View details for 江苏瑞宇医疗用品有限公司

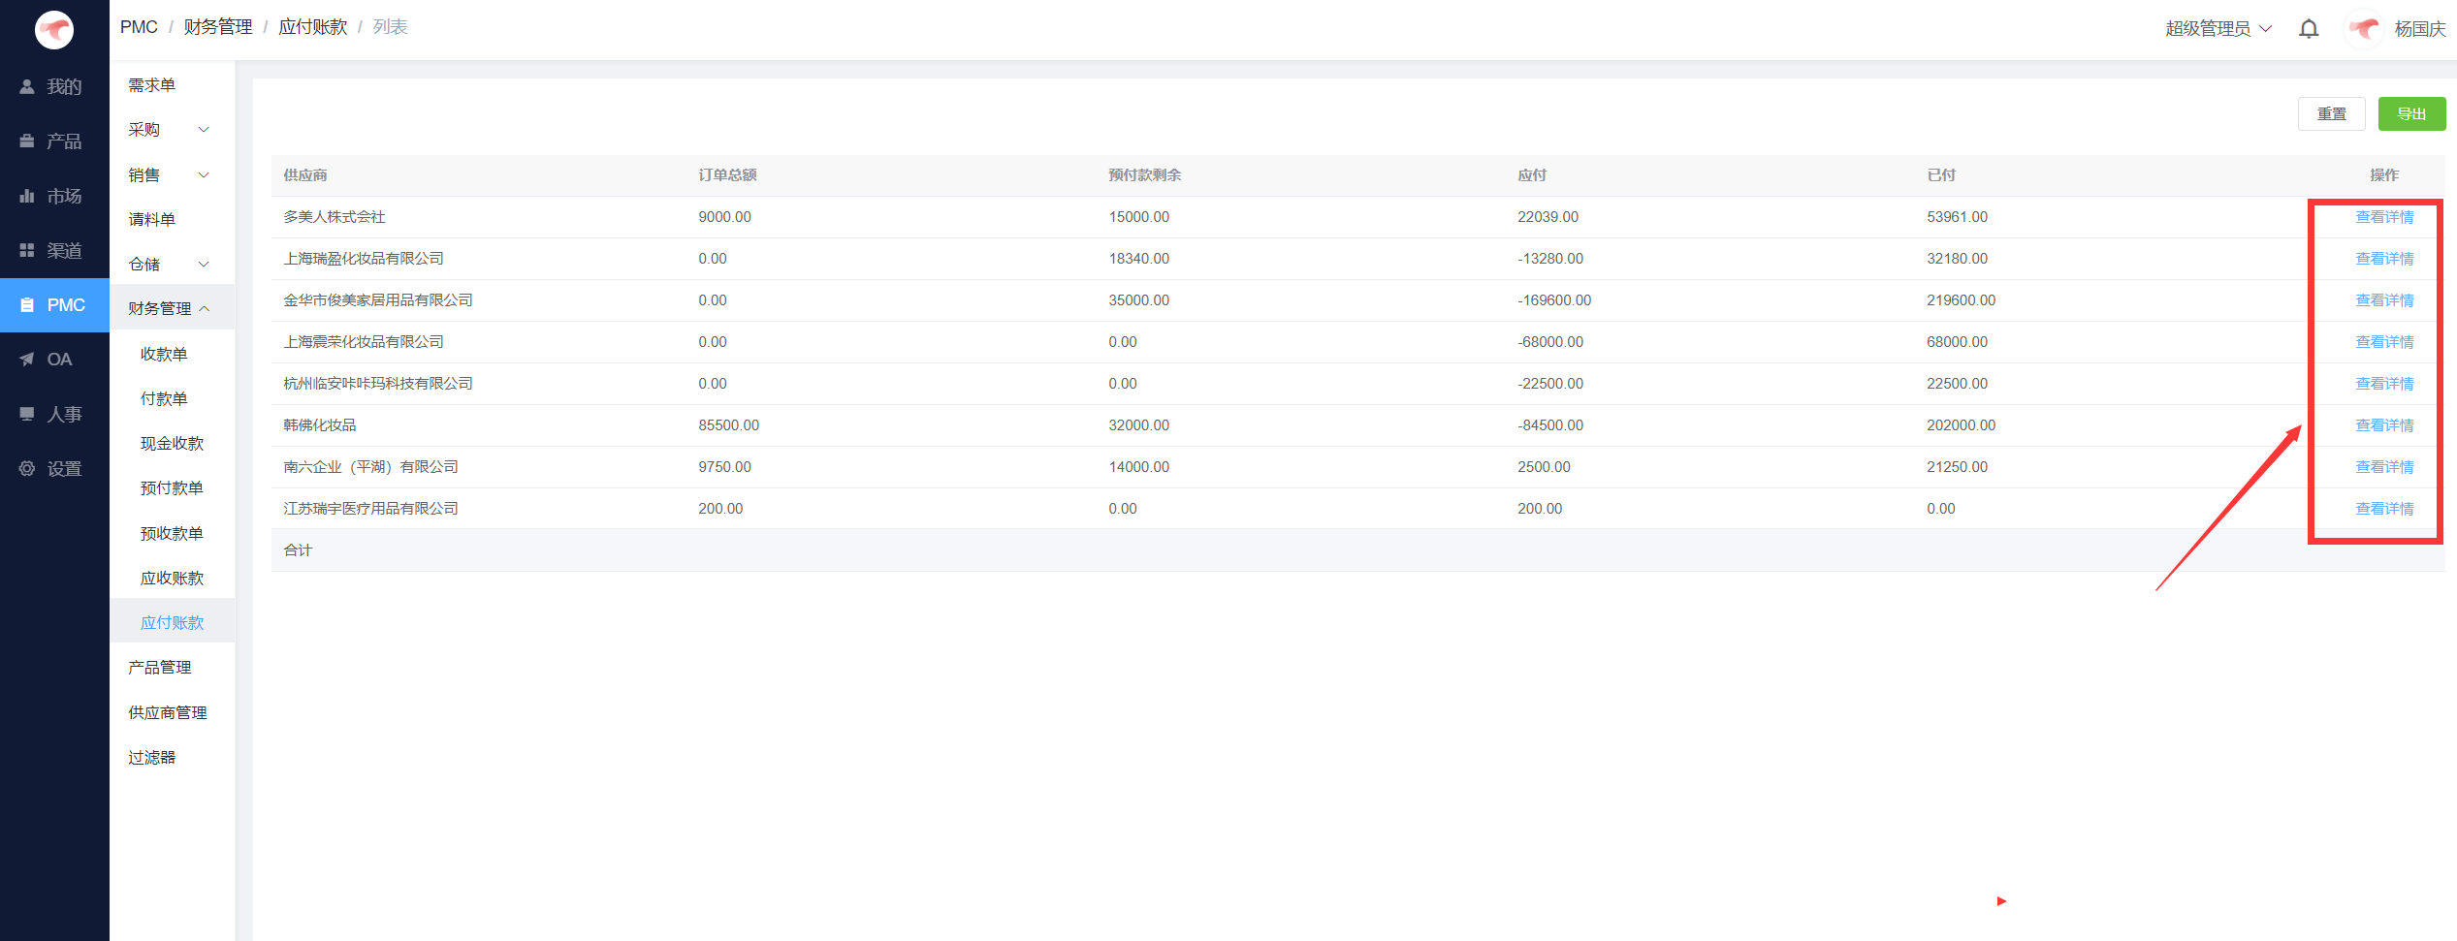coord(2384,509)
